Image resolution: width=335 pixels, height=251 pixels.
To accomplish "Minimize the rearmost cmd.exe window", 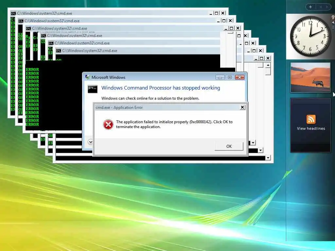I will tap(211, 13).
